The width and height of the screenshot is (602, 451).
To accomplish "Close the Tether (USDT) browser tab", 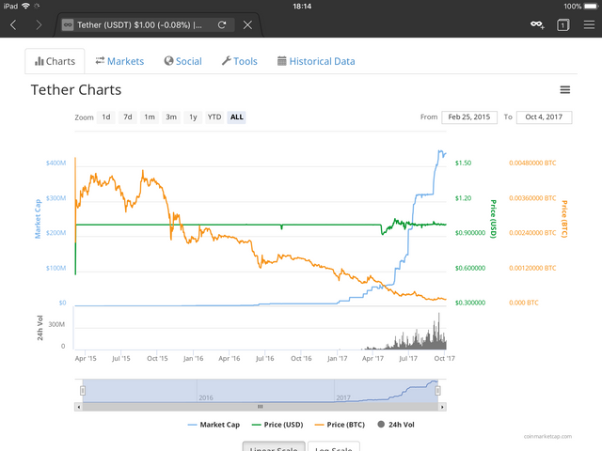I will point(247,25).
